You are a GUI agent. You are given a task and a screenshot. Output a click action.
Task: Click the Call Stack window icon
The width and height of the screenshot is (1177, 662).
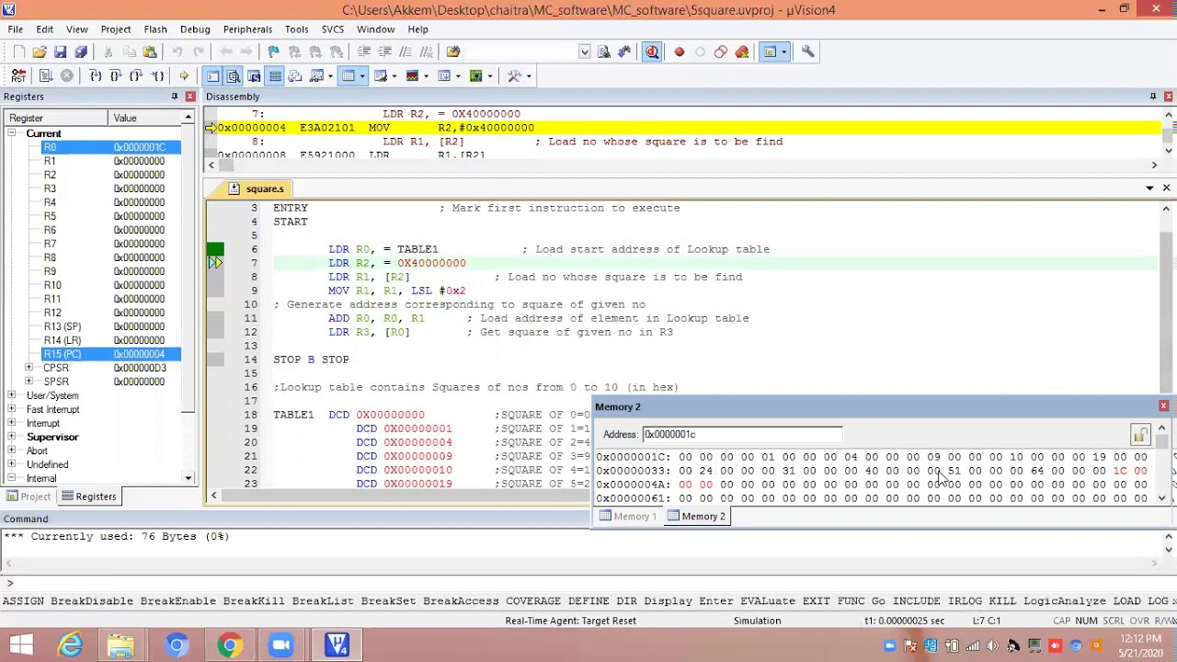294,76
